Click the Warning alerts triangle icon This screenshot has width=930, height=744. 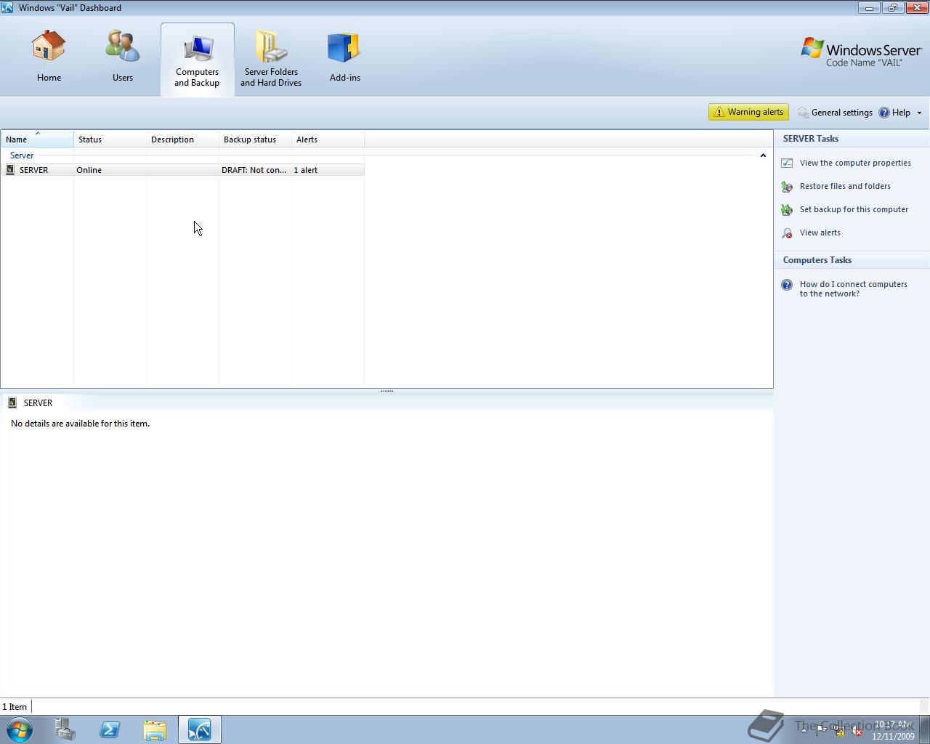(719, 112)
